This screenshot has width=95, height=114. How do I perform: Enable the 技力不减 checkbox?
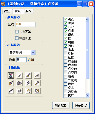coord(17,32)
